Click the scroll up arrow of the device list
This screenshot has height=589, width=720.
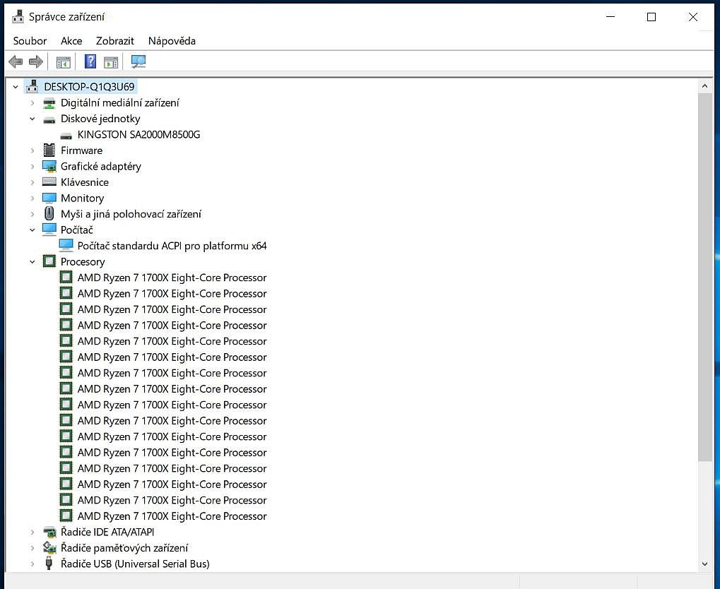click(x=704, y=86)
